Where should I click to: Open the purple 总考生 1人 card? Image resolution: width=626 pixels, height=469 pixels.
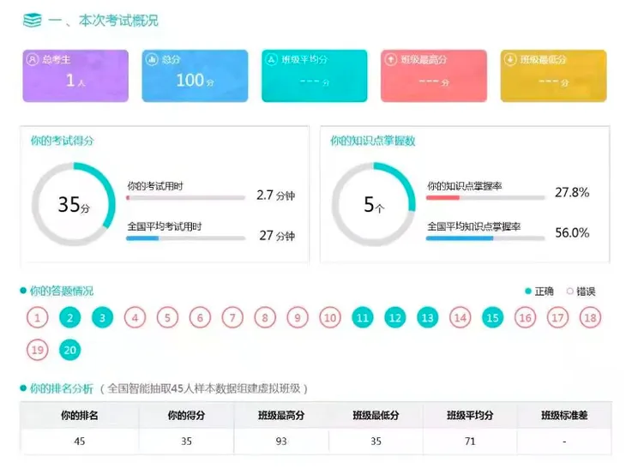(x=75, y=75)
